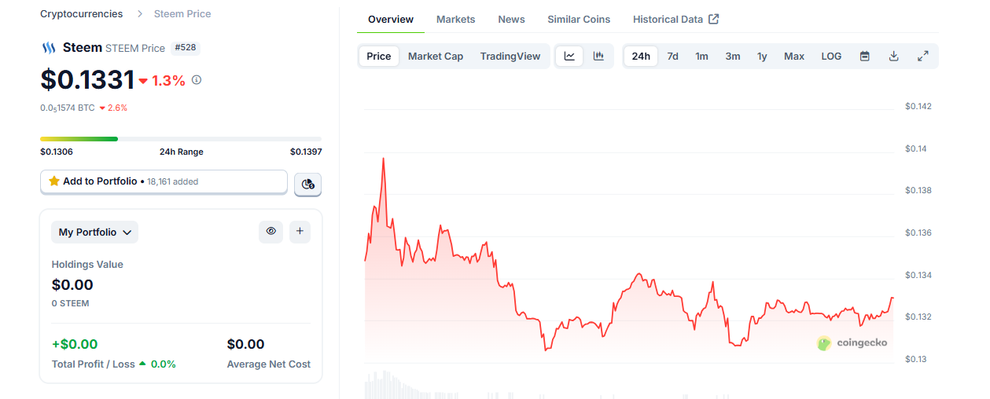Click the 24h Range progress bar
This screenshot has height=399, width=990.
click(181, 139)
